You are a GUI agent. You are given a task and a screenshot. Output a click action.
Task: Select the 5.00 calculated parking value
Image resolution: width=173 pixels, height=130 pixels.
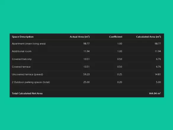coord(158,82)
